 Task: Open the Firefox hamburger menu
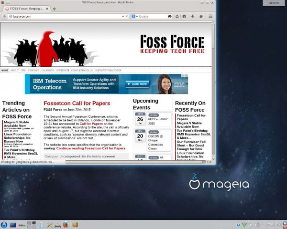(210, 16)
